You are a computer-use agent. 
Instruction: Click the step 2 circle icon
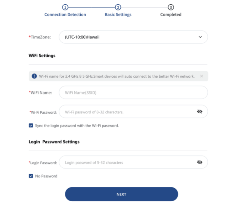(x=118, y=7)
